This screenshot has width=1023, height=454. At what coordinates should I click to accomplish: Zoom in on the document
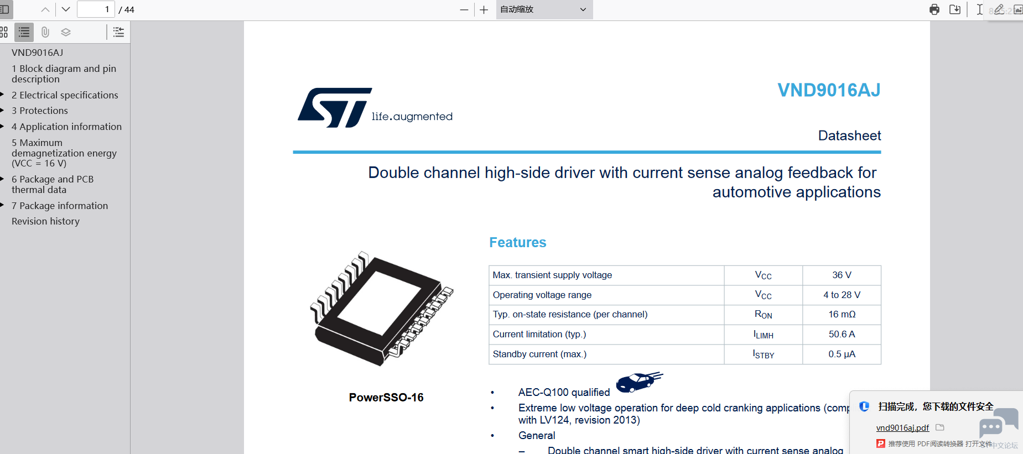[x=484, y=9]
